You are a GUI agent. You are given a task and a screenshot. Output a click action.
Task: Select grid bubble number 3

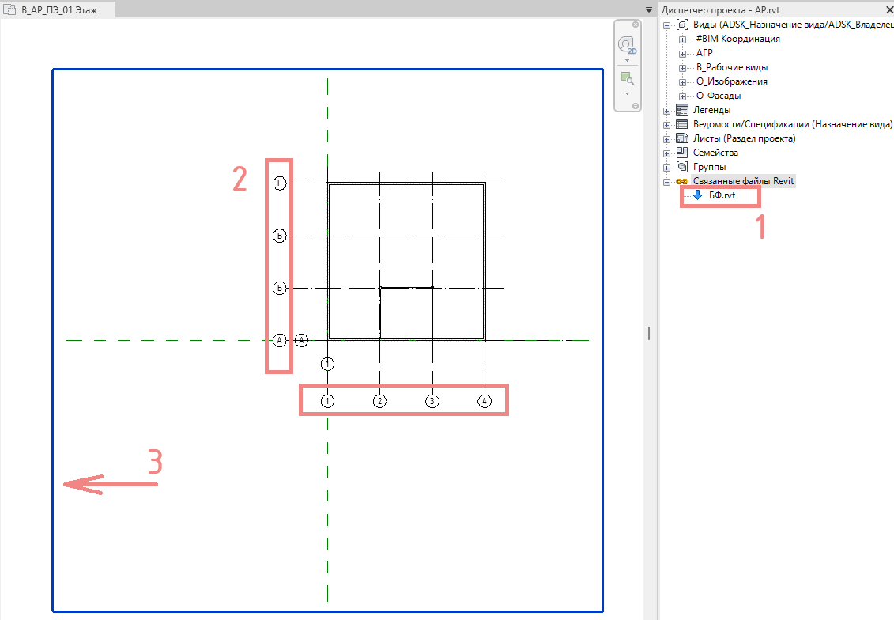click(x=432, y=401)
